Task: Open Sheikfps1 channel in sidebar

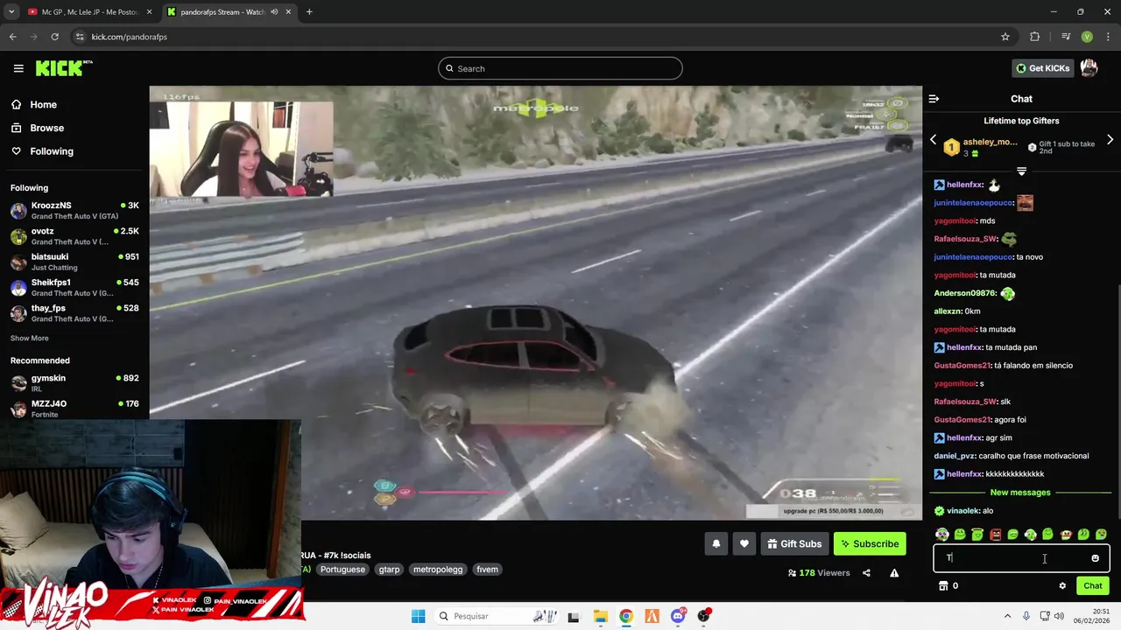Action: coord(74,288)
